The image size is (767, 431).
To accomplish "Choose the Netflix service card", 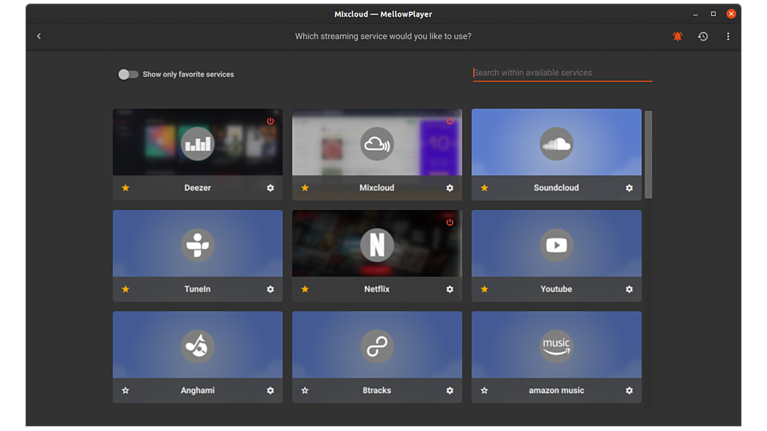I will (377, 244).
